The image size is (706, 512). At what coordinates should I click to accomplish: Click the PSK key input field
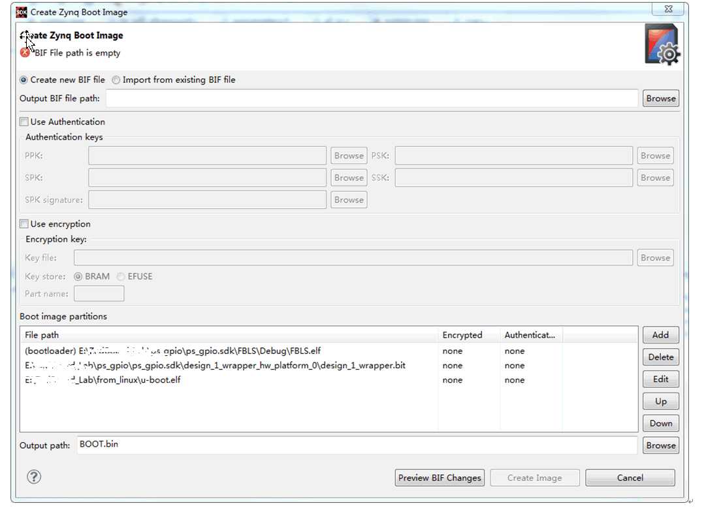[x=514, y=155]
